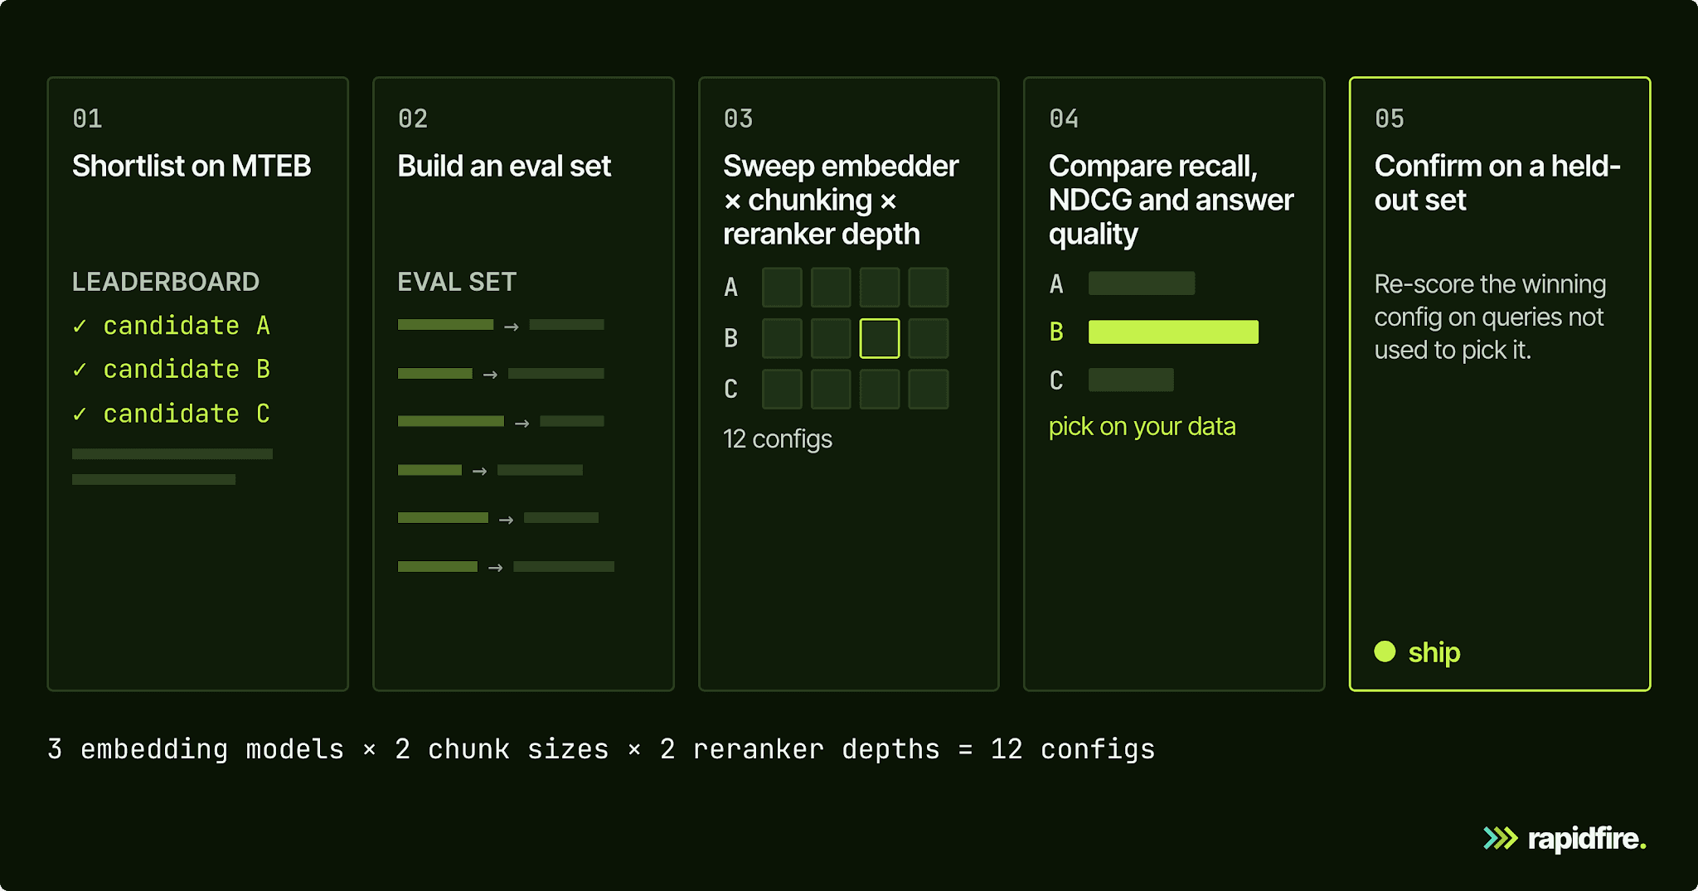This screenshot has width=1698, height=891.
Task: Click the "ship" label in card 05
Action: 1434,652
